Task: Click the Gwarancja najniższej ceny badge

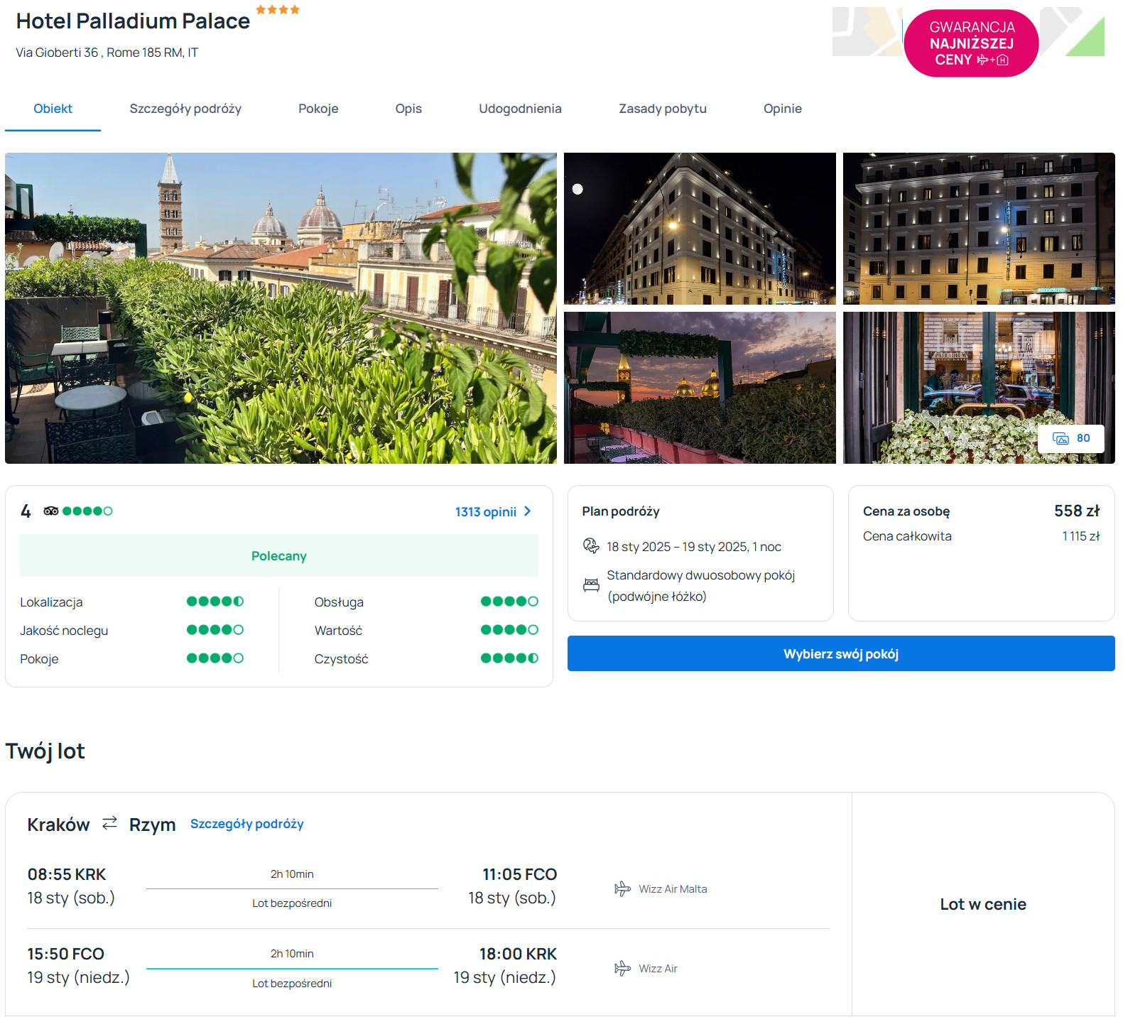Action: pos(971,43)
